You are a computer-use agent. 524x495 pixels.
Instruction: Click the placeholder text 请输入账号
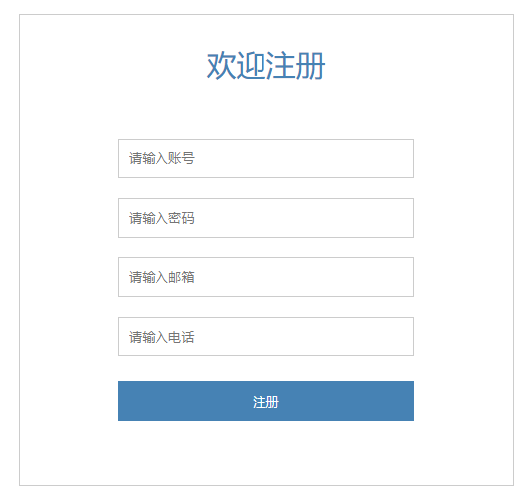(161, 158)
